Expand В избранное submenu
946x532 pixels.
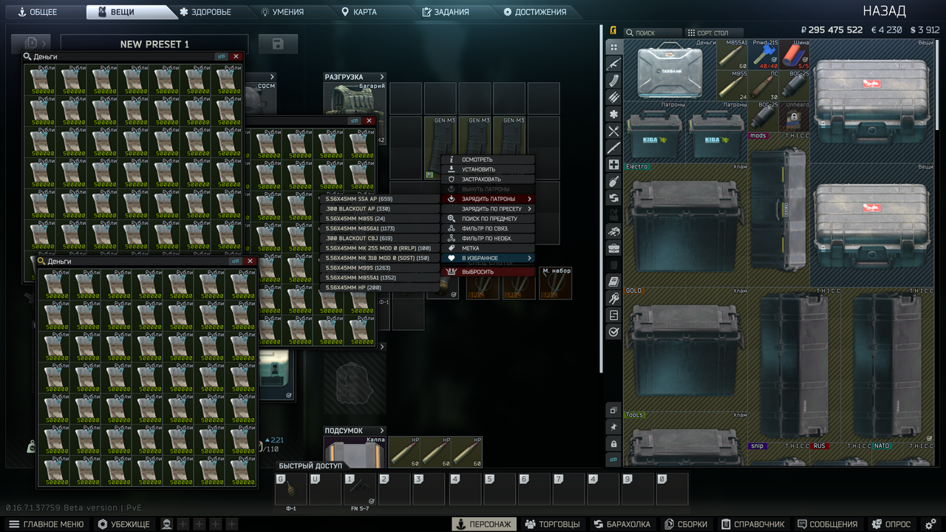(x=488, y=258)
